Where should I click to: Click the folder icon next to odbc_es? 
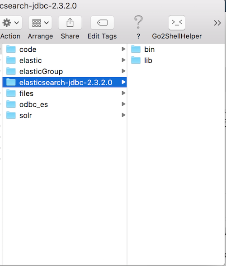(11, 104)
